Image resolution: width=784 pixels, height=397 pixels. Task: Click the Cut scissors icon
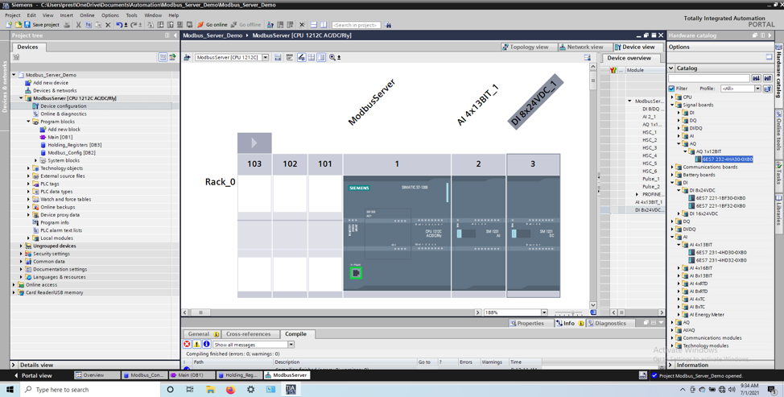click(x=79, y=24)
